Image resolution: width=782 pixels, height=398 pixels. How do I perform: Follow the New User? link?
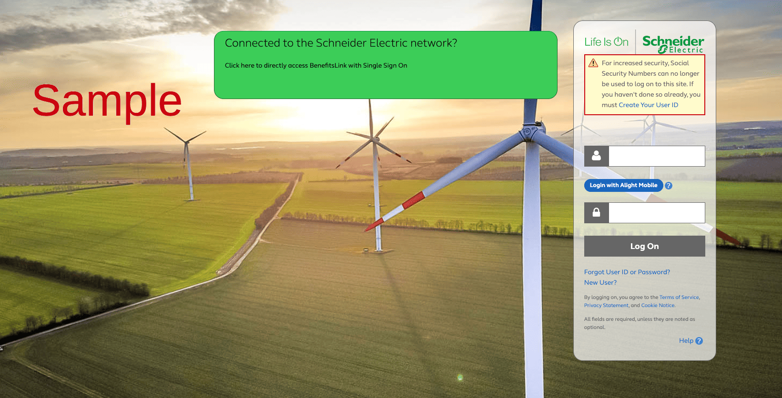tap(600, 282)
